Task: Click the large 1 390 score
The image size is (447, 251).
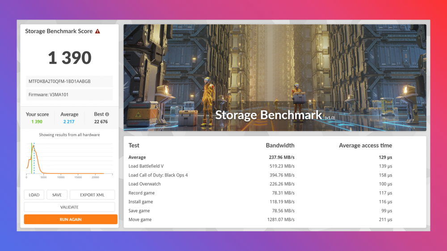Action: coord(70,58)
